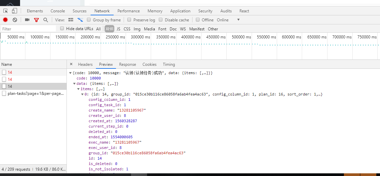Click the capture screenshots camera icon

pos(27,20)
